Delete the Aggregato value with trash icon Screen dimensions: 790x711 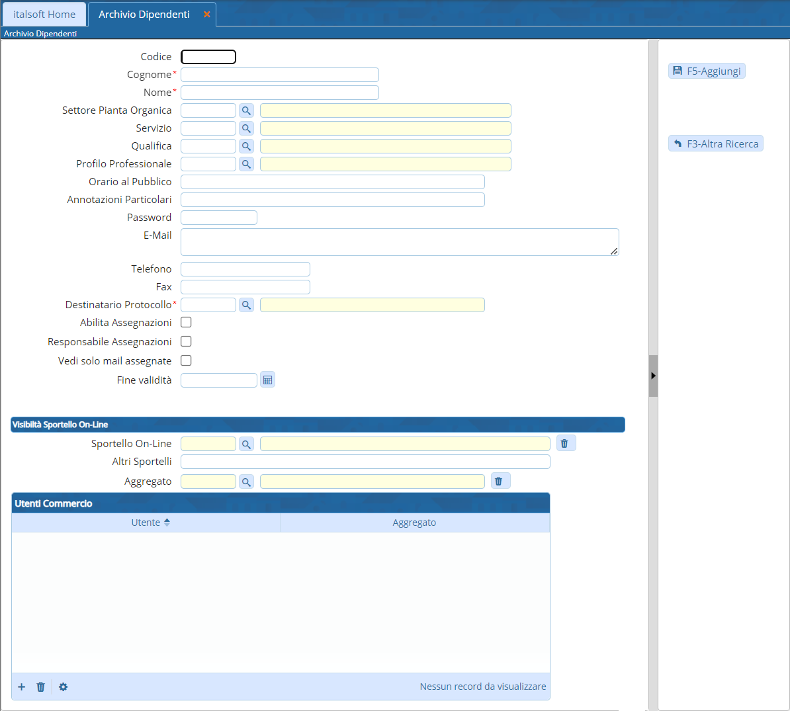pyautogui.click(x=500, y=481)
